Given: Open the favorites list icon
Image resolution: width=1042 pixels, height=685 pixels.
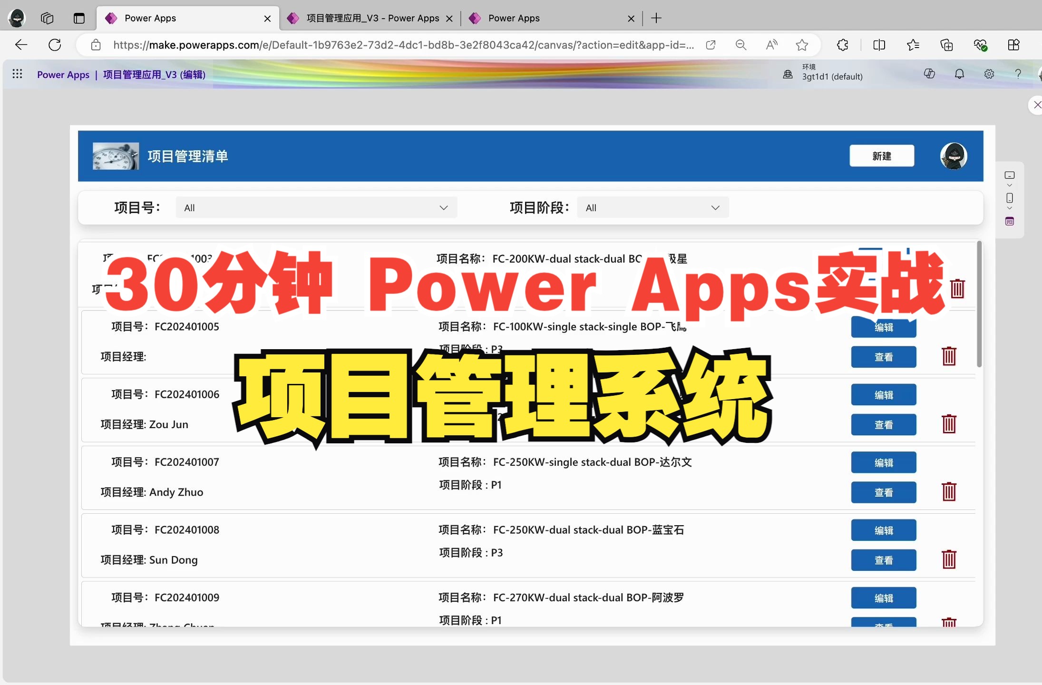Looking at the screenshot, I should pos(913,45).
